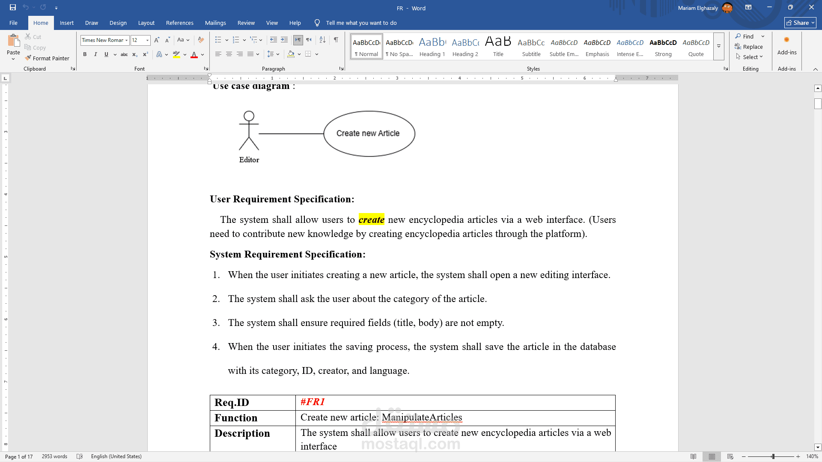This screenshot has width=822, height=462.
Task: Click the Share button
Action: tap(800, 23)
